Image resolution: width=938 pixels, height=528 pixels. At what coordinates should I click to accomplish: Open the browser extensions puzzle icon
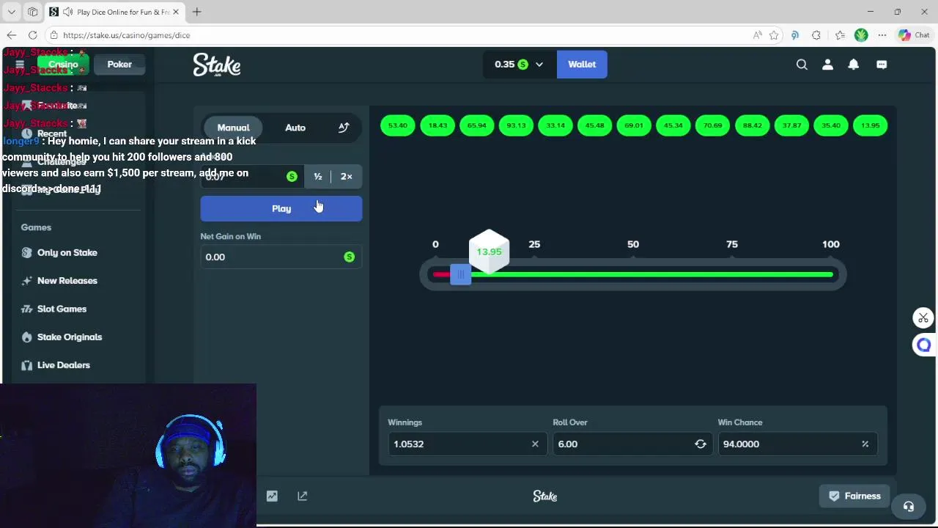pos(816,35)
